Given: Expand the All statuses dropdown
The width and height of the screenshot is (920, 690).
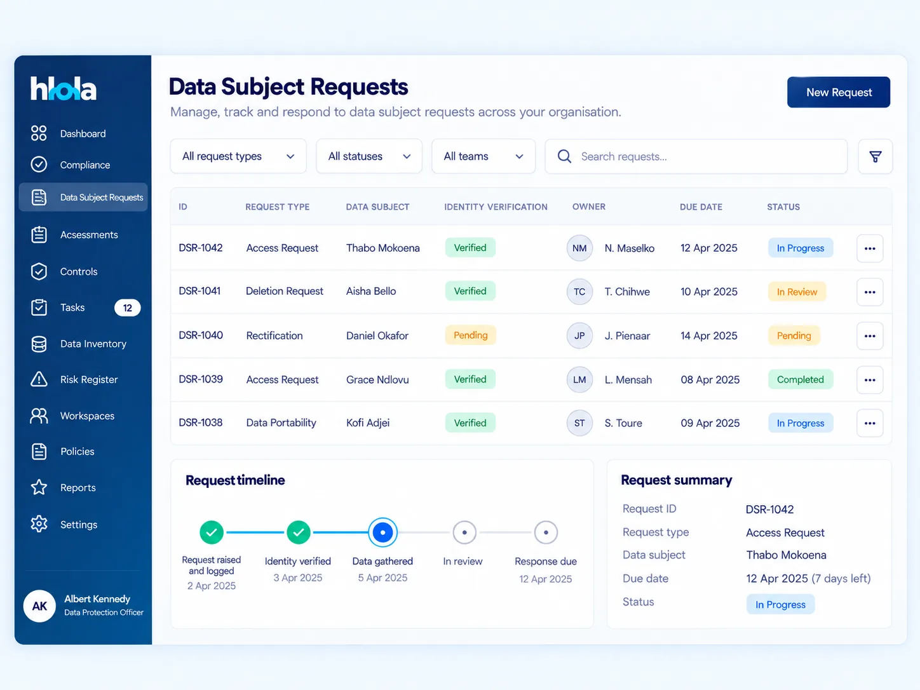Looking at the screenshot, I should pyautogui.click(x=369, y=156).
